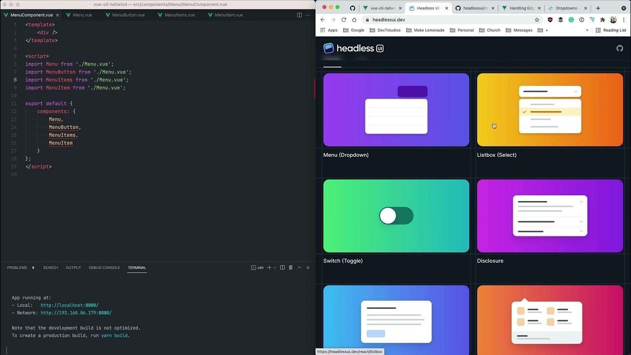Click the browser forward arrow
The height and width of the screenshot is (355, 631).
pyautogui.click(x=333, y=20)
